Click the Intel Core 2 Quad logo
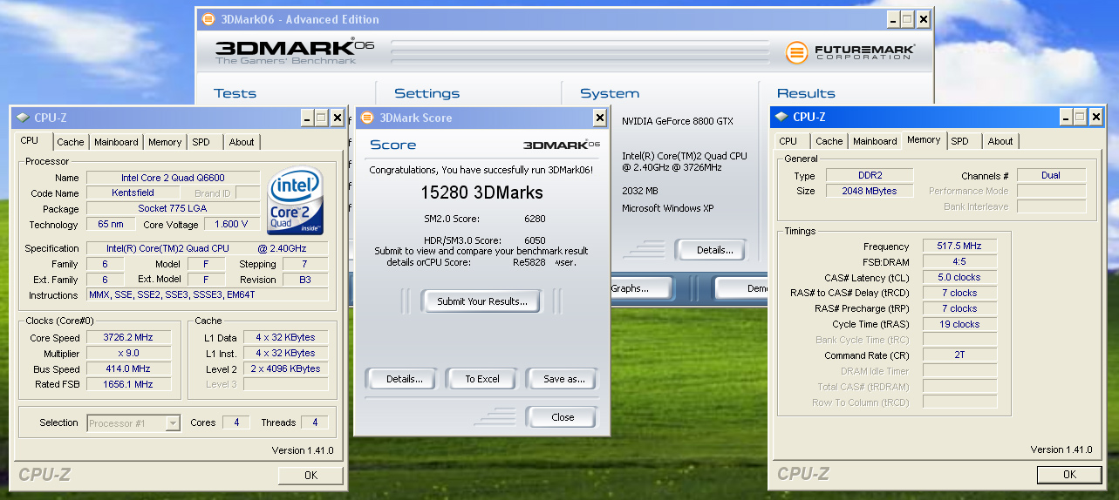This screenshot has height=500, width=1119. 297,200
